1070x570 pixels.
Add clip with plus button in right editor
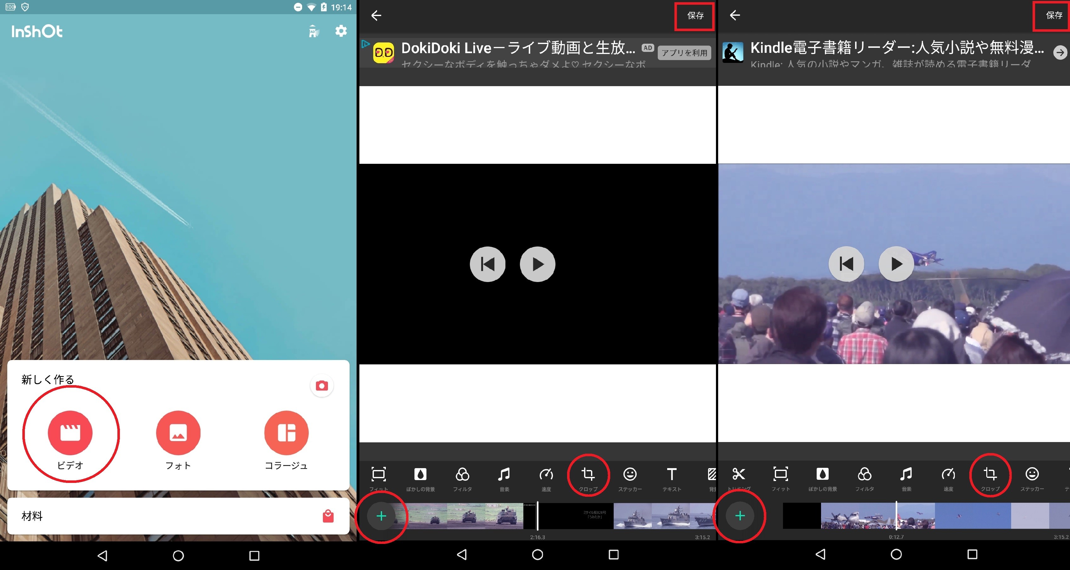pyautogui.click(x=740, y=516)
